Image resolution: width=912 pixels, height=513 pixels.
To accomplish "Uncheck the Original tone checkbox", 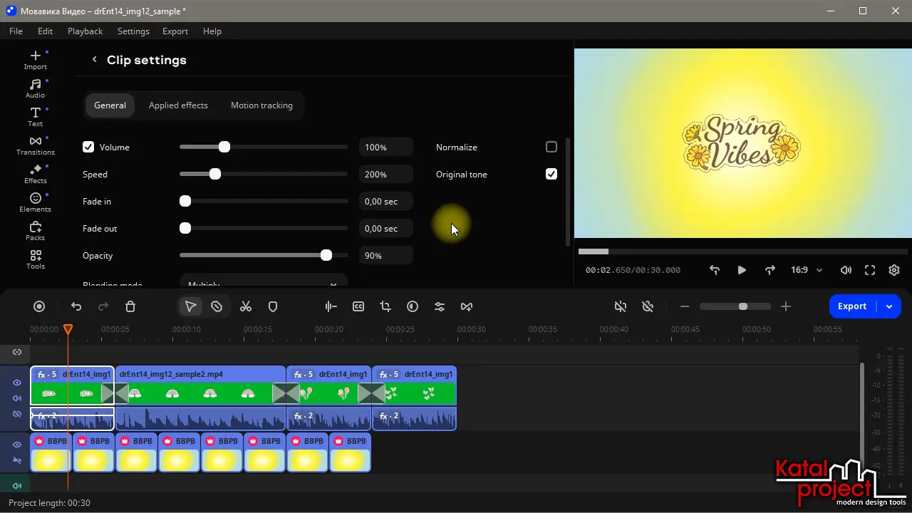I will pyautogui.click(x=551, y=174).
